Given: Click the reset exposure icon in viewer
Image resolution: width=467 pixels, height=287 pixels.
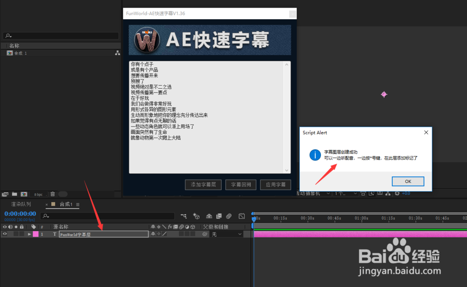Looking at the screenshot, I should click(x=397, y=194).
